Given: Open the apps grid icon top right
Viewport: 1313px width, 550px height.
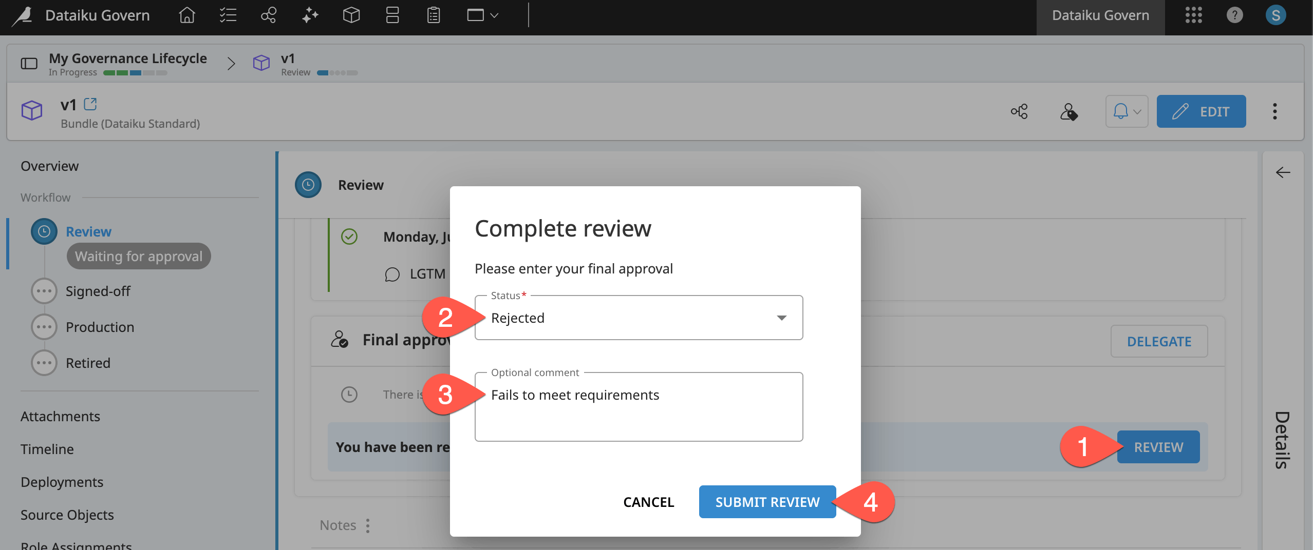Looking at the screenshot, I should (1193, 15).
